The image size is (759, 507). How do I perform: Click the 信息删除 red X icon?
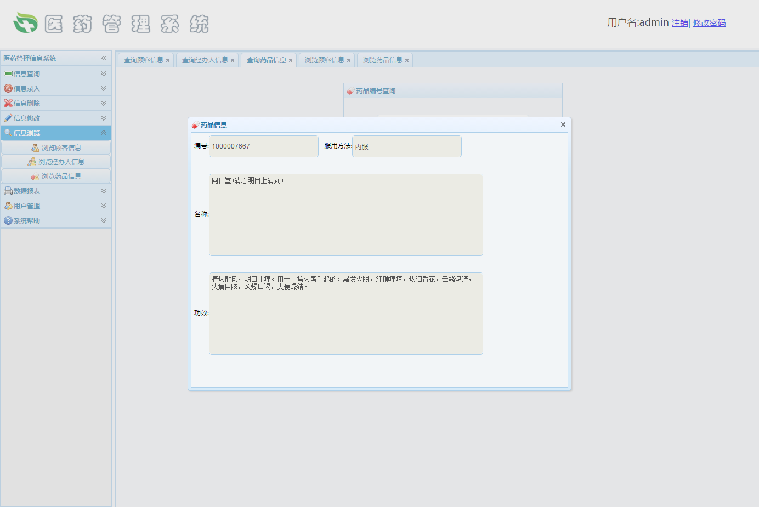tap(8, 103)
